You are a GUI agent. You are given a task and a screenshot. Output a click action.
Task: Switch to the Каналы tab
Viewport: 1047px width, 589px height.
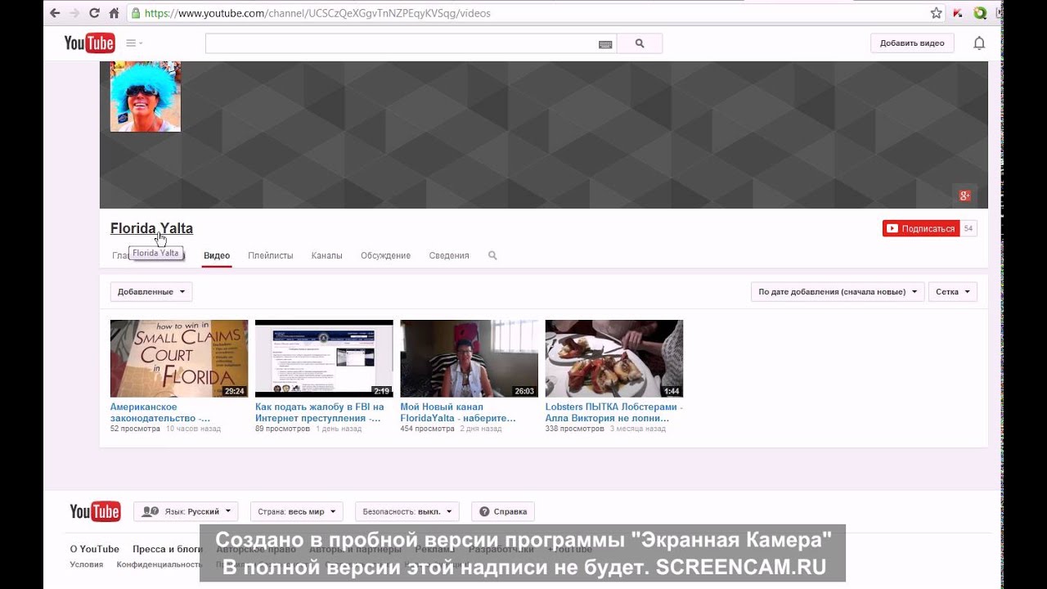327,255
